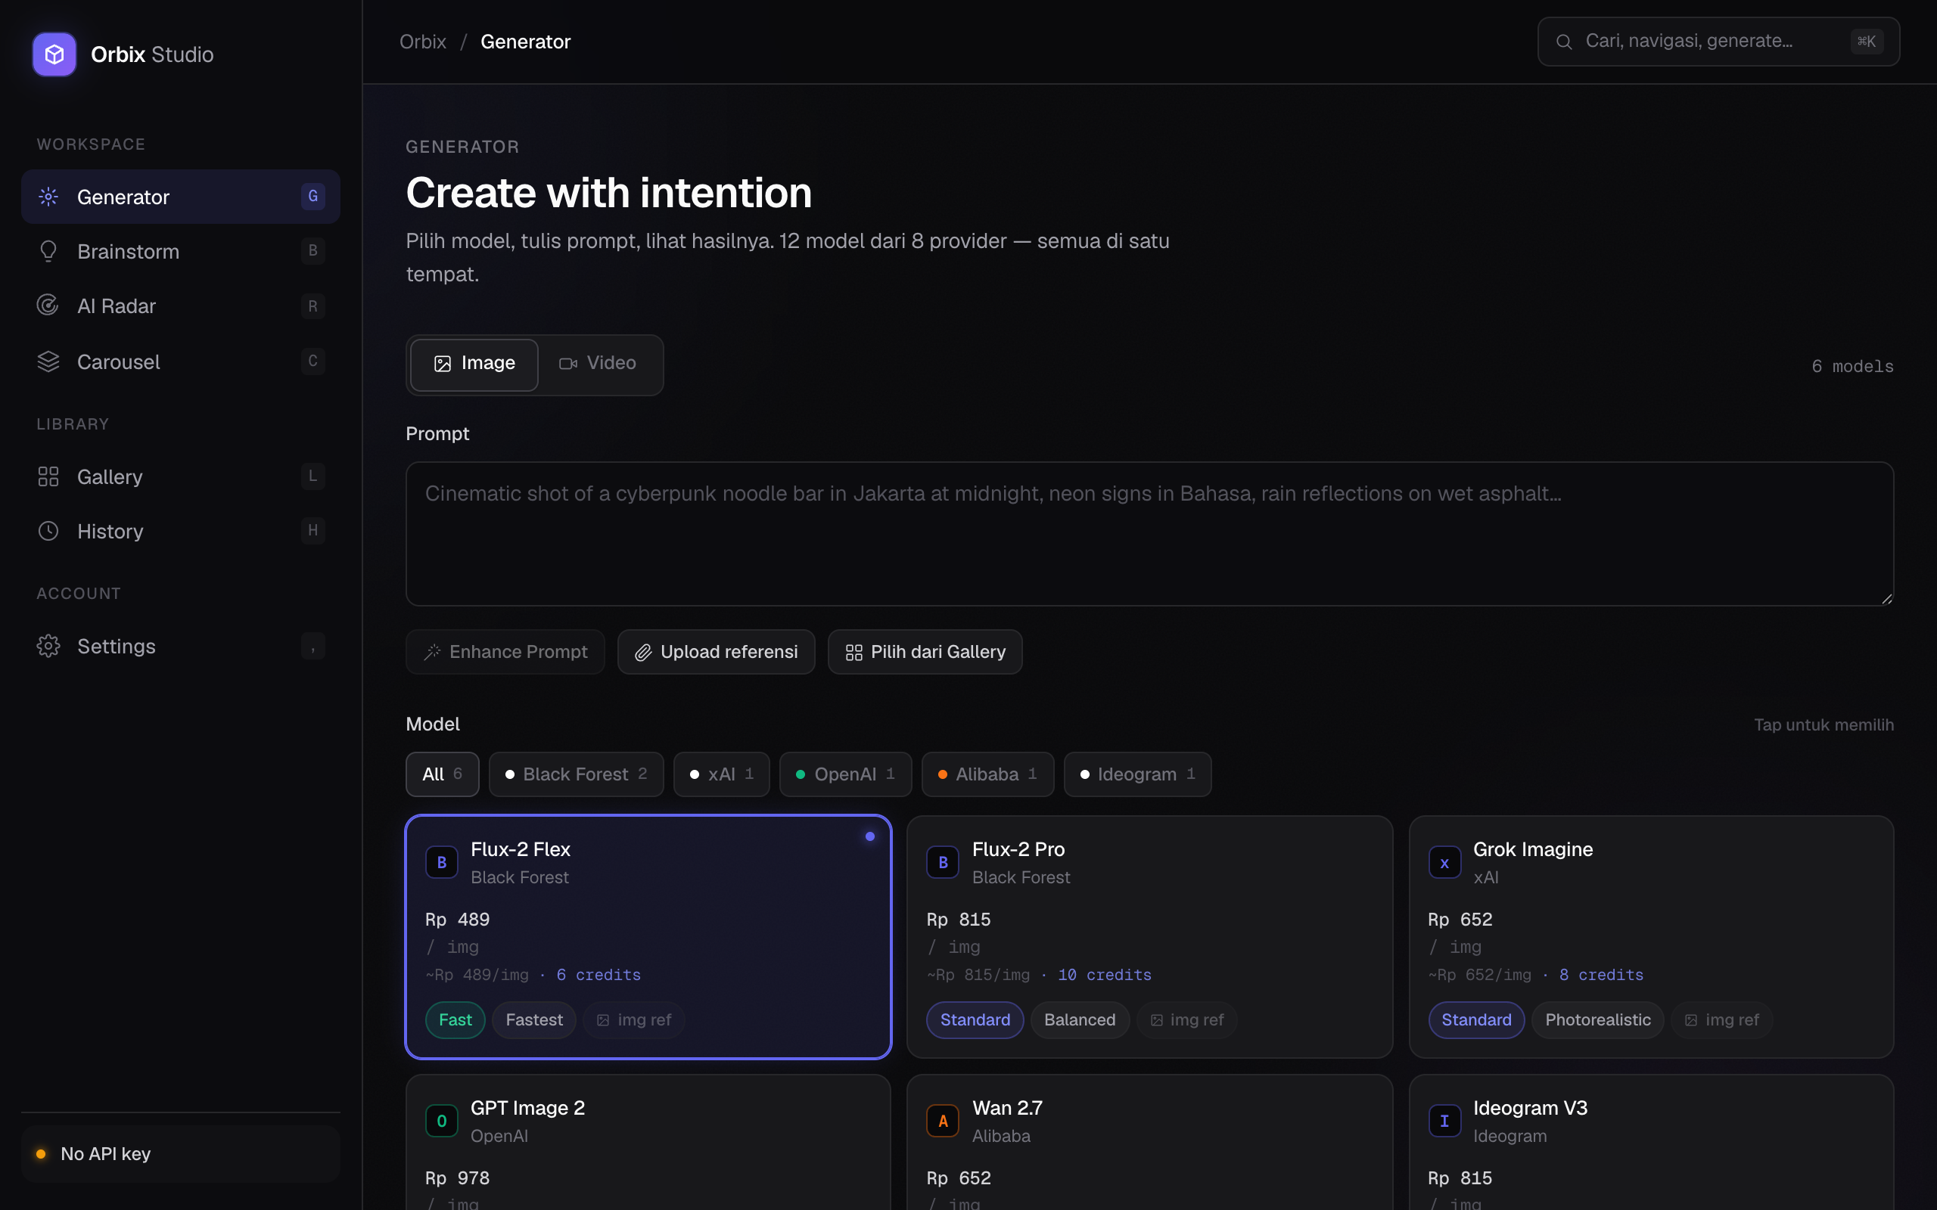Filter models by All
1937x1210 pixels.
[x=443, y=774]
